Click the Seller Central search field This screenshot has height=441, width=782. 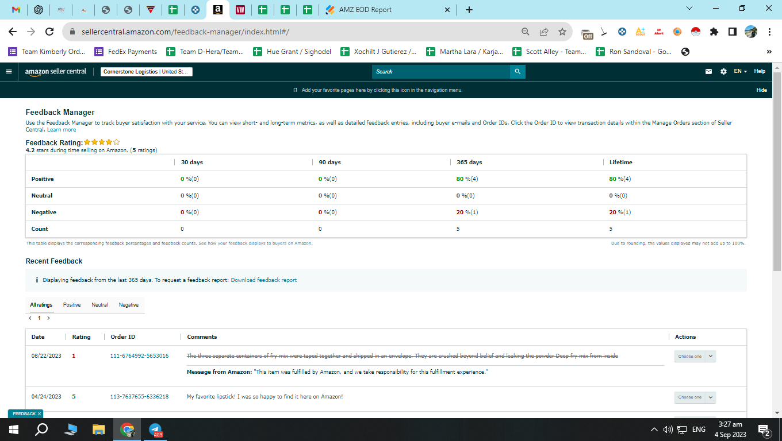[441, 71]
